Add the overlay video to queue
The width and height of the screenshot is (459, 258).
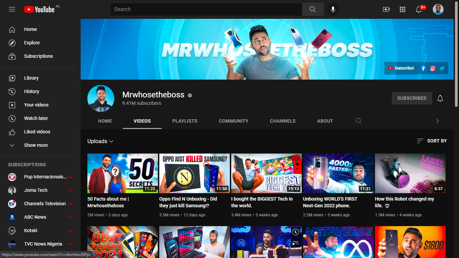point(295,243)
